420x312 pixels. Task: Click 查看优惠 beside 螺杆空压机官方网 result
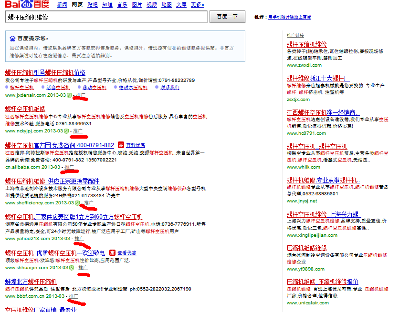136,145
